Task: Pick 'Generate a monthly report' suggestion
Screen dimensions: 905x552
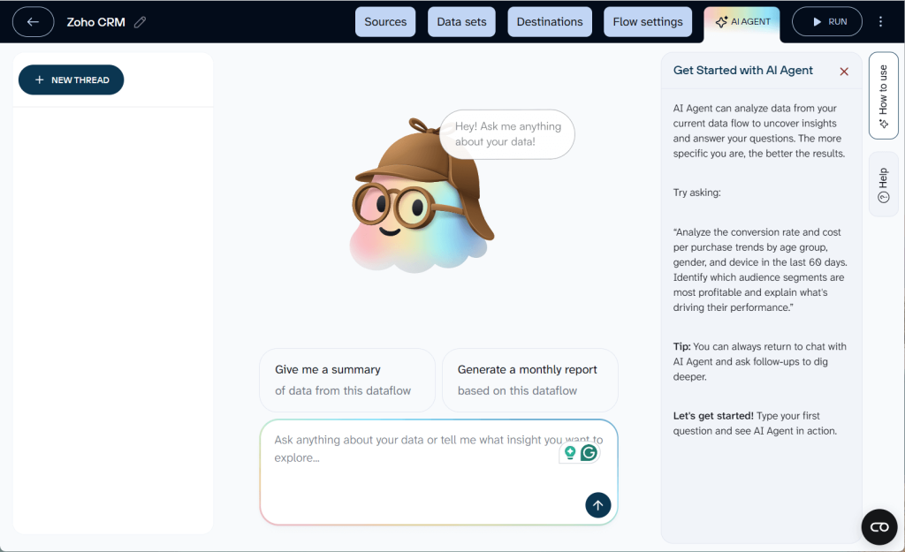Action: [529, 380]
